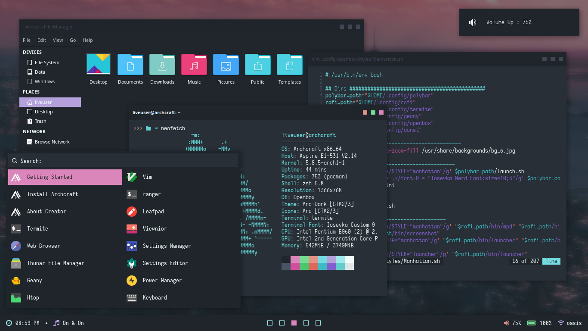Launch Getting Started from the launcher

click(x=65, y=177)
